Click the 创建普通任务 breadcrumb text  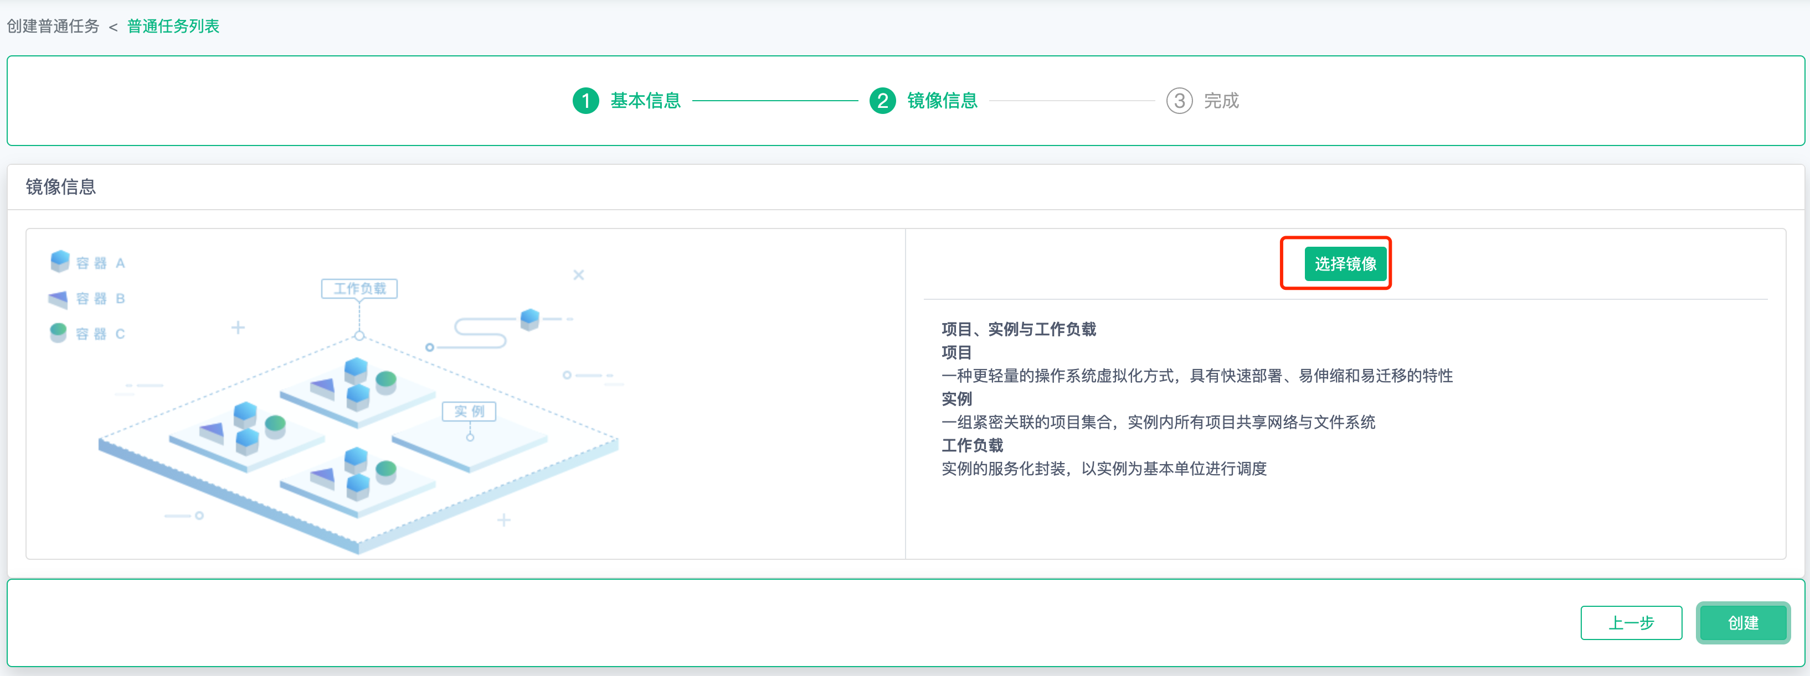[53, 26]
